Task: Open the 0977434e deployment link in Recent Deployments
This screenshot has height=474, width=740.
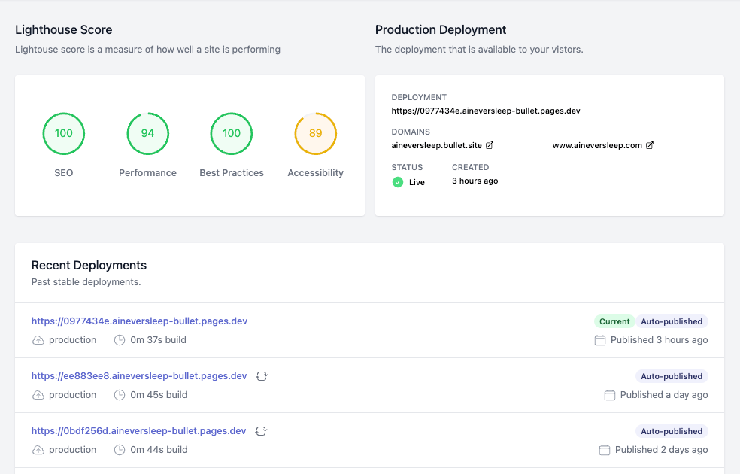Action: 139,321
